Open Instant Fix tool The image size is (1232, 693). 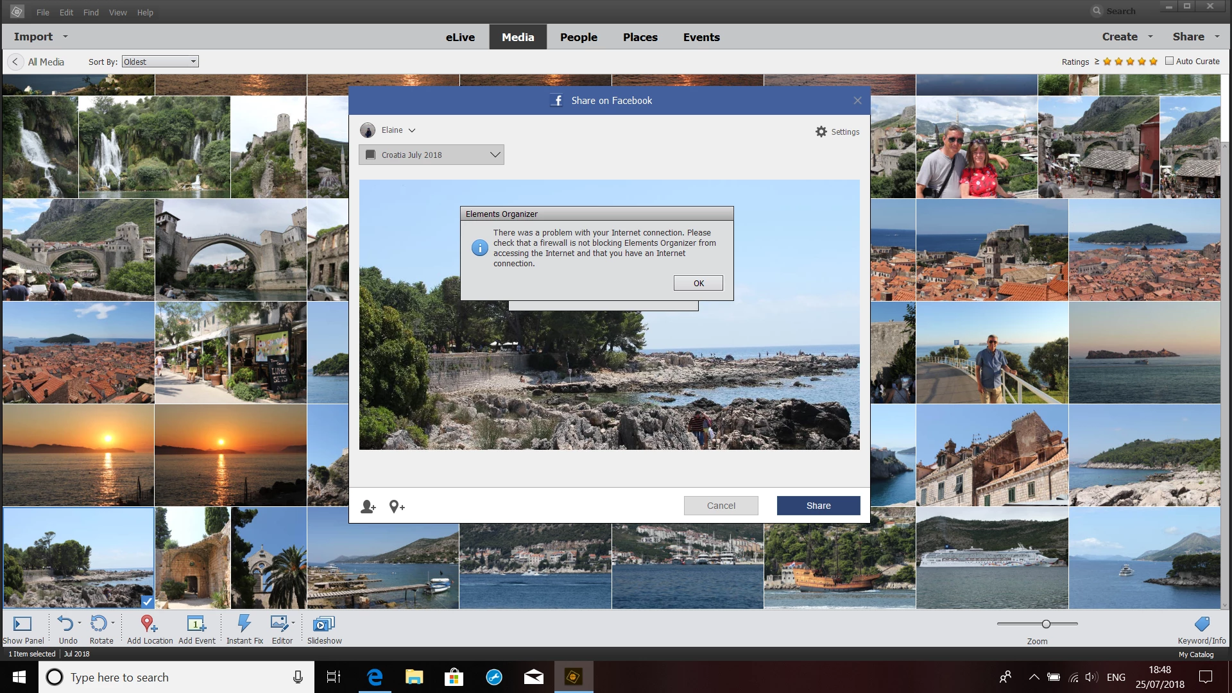click(244, 624)
